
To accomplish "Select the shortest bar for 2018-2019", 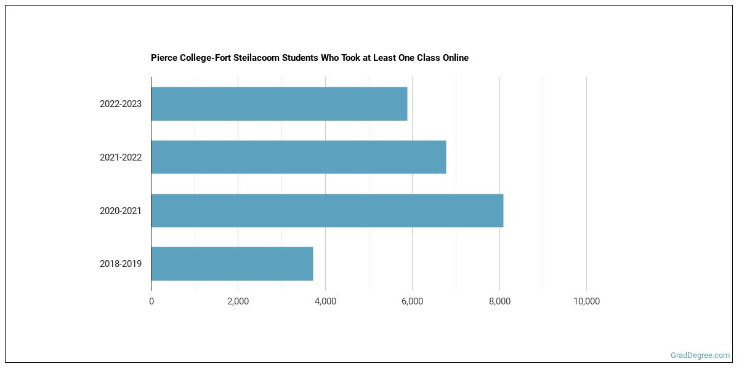I will (x=232, y=264).
